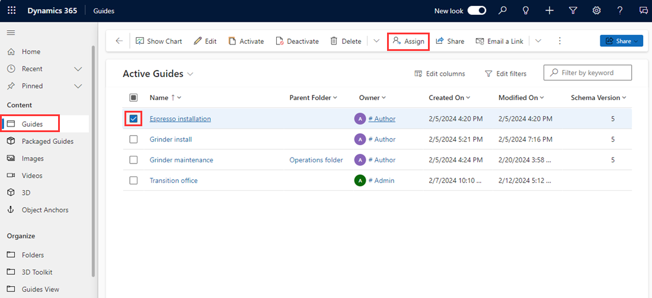Open the settings gear icon
The width and height of the screenshot is (652, 298).
click(597, 11)
